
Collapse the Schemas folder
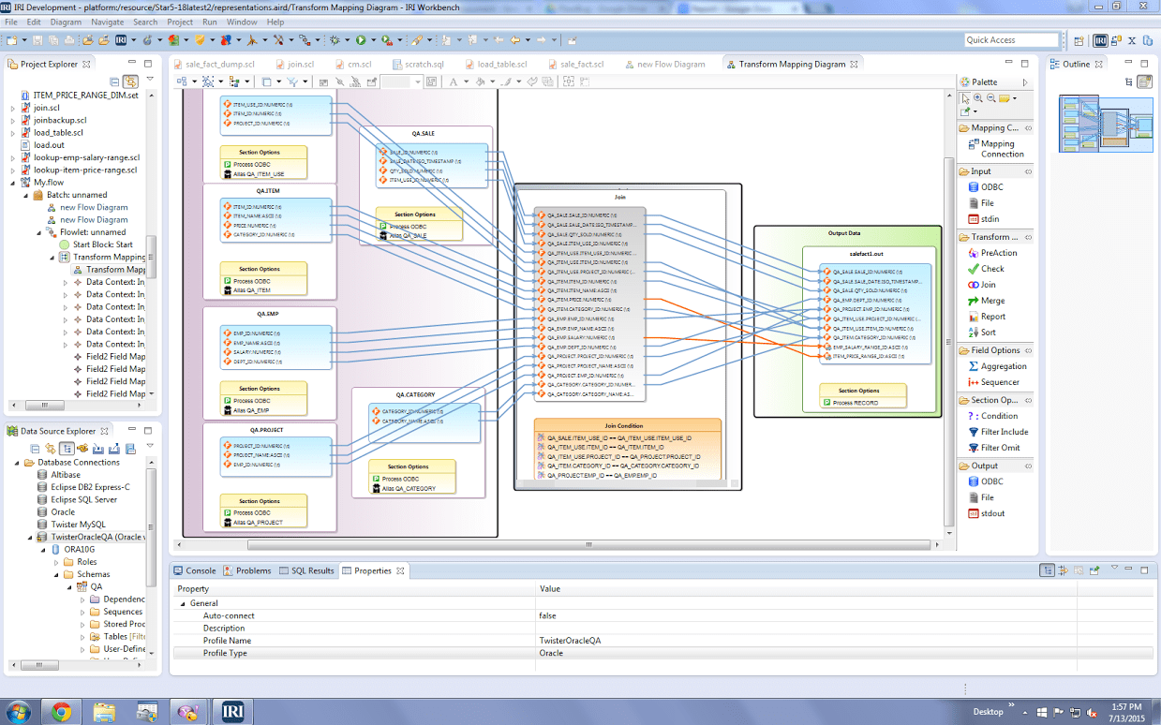pos(56,574)
